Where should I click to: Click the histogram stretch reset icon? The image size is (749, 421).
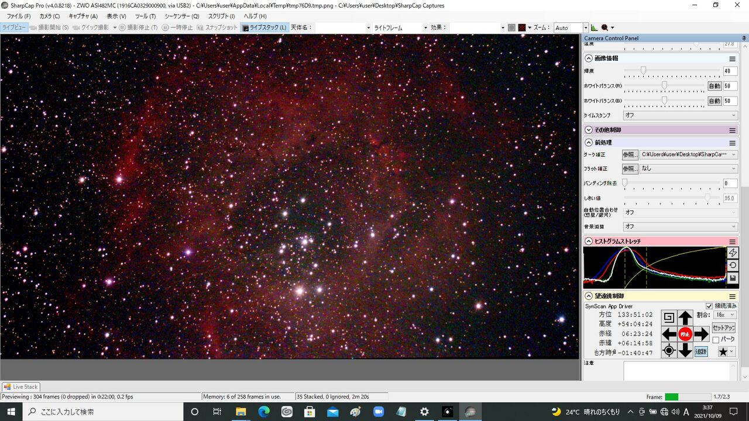pyautogui.click(x=732, y=265)
